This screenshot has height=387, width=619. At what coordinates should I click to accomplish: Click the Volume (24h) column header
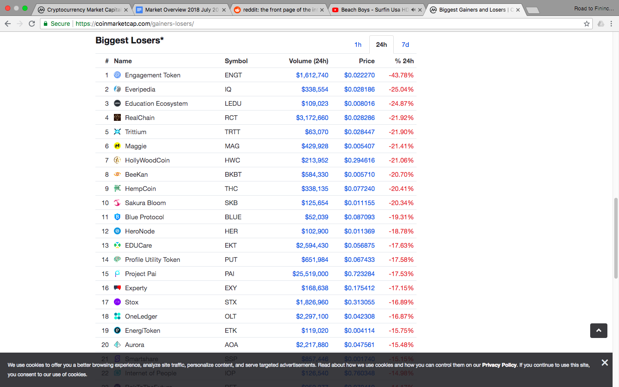309,61
